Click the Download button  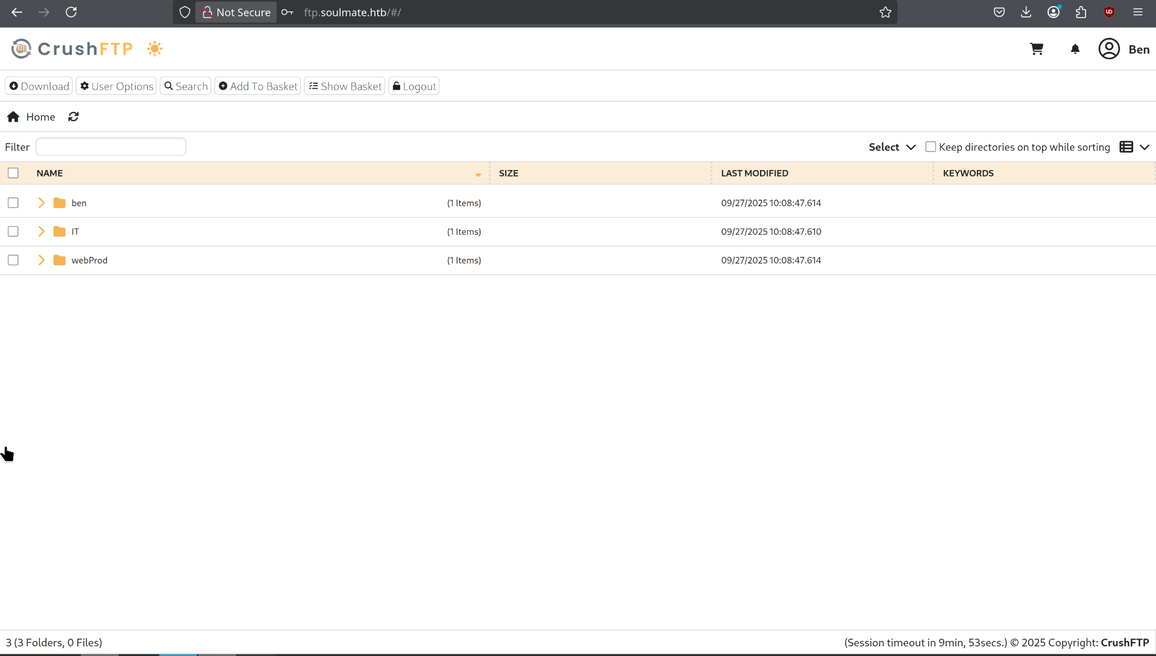(x=39, y=86)
